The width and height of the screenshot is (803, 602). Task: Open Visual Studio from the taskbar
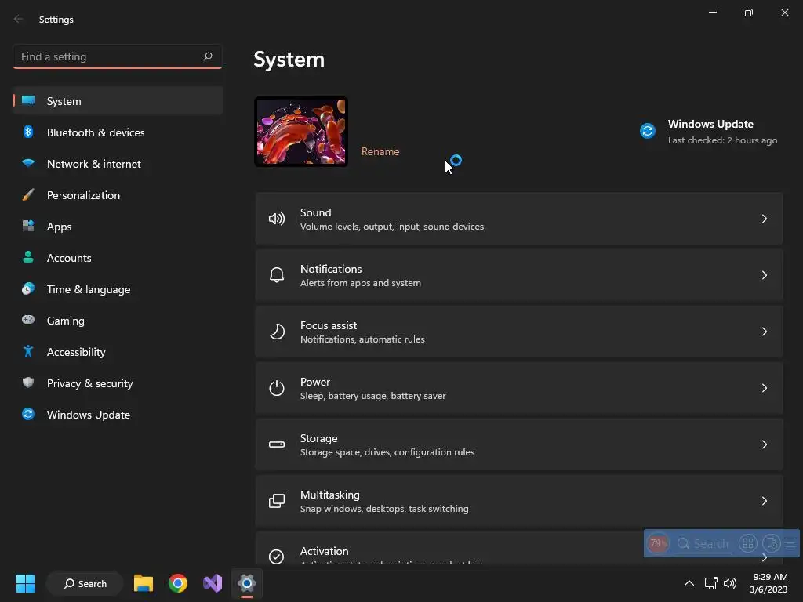(x=213, y=583)
